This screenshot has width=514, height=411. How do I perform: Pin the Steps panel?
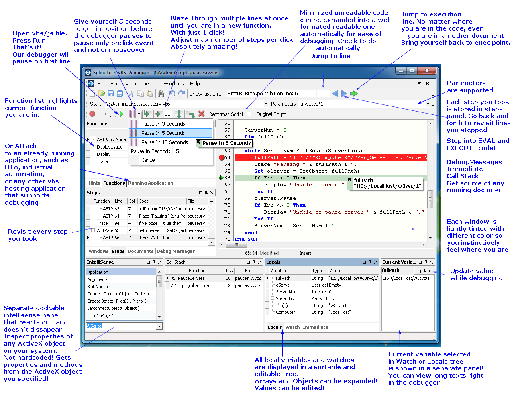pos(206,193)
